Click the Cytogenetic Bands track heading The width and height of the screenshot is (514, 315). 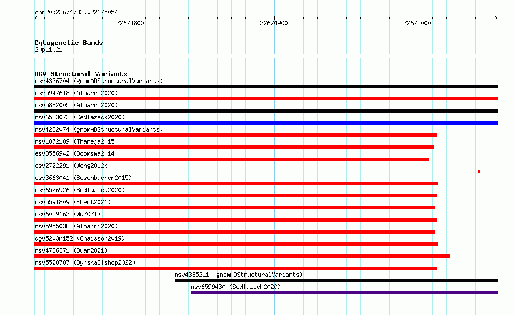coord(69,43)
